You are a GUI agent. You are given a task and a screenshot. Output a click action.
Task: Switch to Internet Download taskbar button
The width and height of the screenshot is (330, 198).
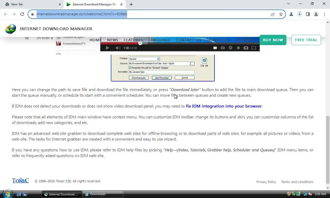point(62,194)
